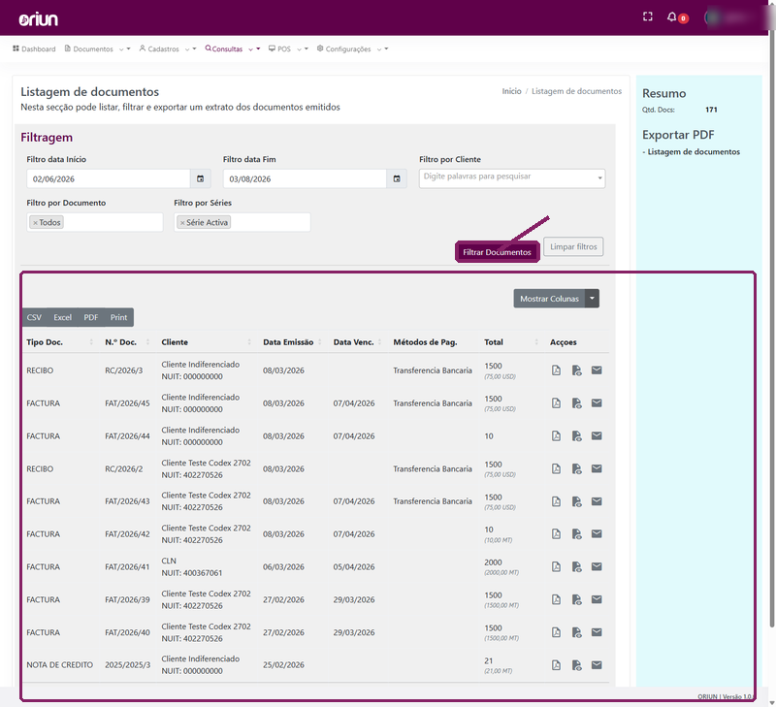Click Filtrar Documentos button
The height and width of the screenshot is (707, 776).
497,252
